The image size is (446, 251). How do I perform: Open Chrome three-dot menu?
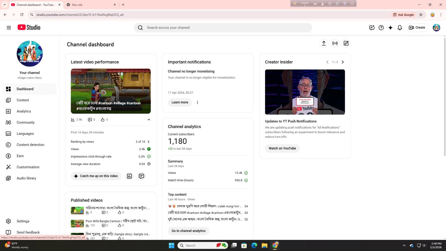[441, 15]
